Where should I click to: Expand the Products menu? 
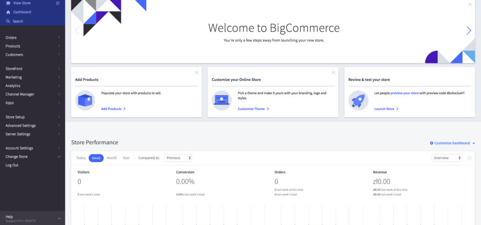[32, 46]
